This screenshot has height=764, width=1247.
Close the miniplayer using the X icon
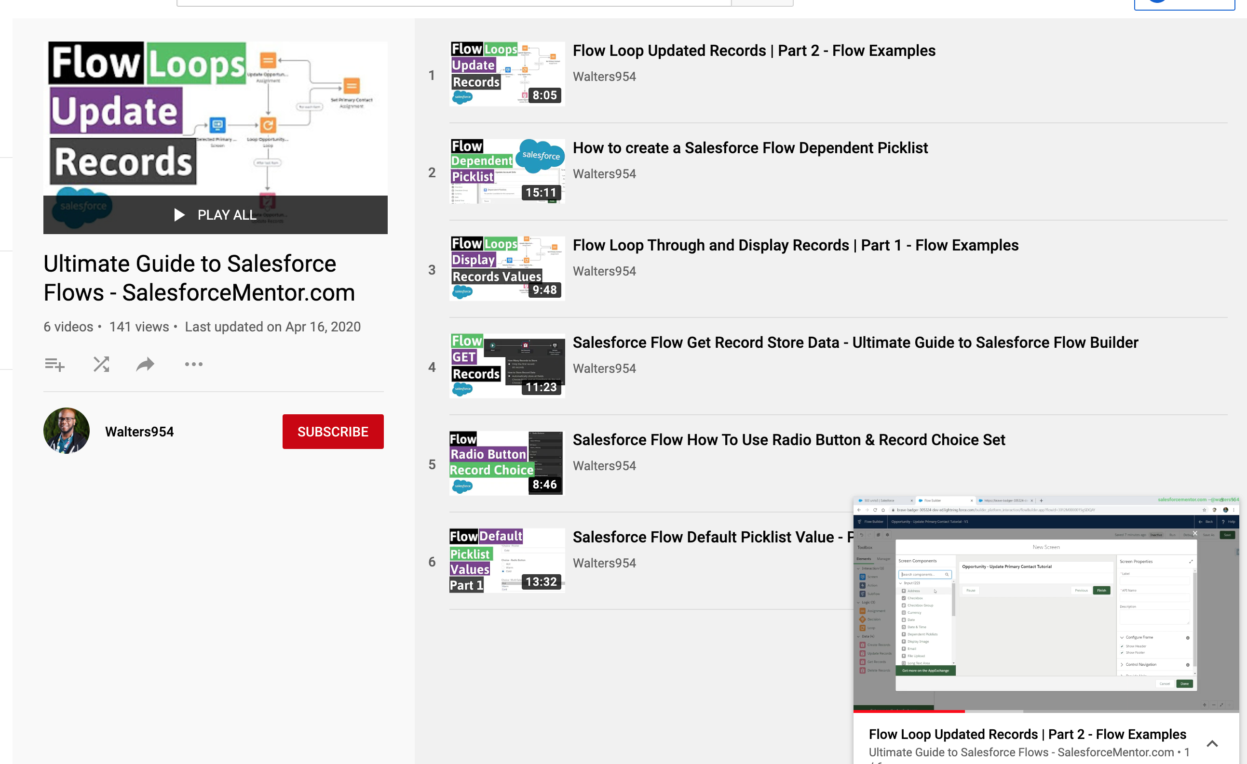(x=1195, y=533)
